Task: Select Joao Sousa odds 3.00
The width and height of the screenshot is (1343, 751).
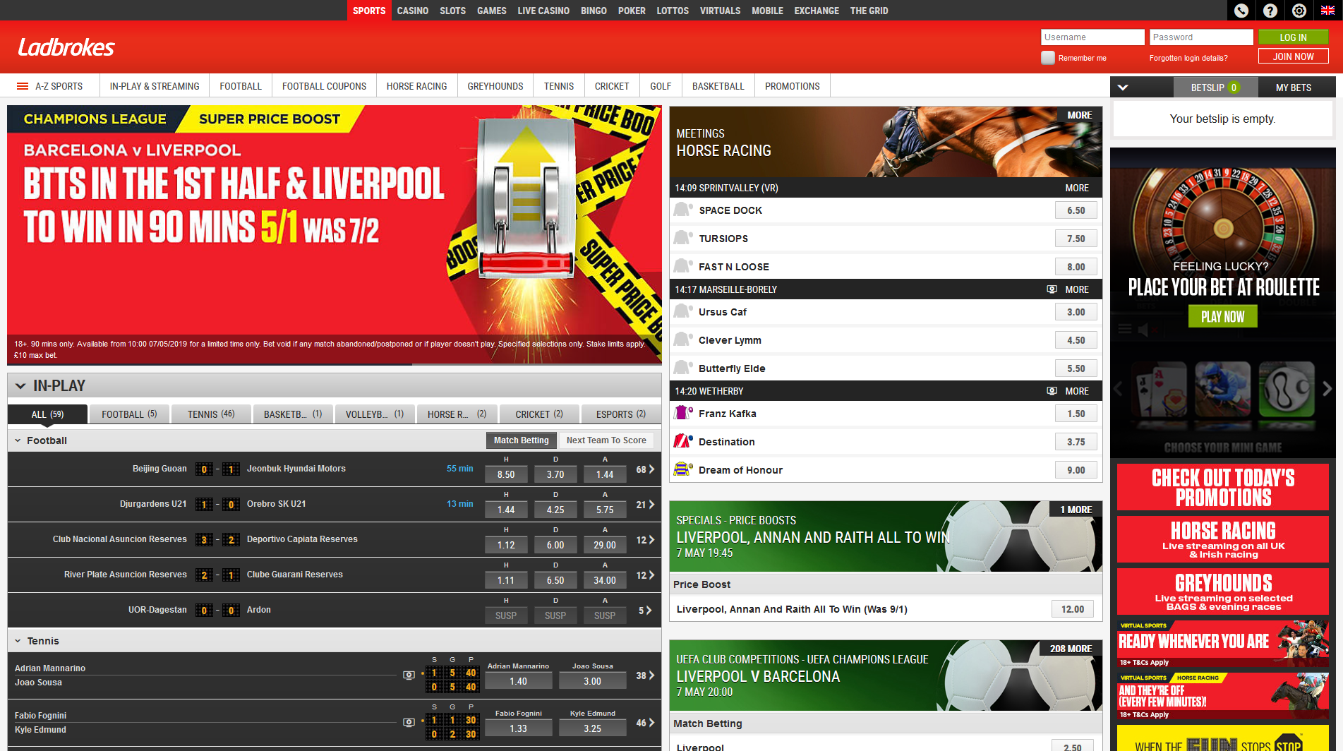Action: tap(593, 681)
